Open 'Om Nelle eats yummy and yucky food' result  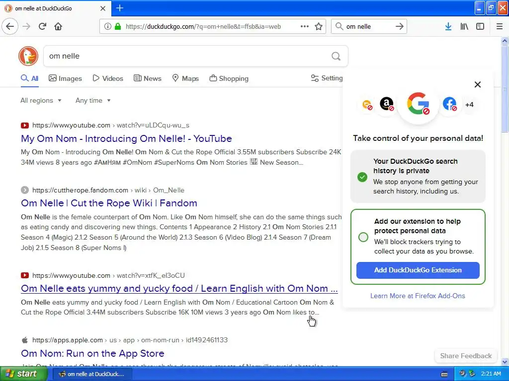179,288
